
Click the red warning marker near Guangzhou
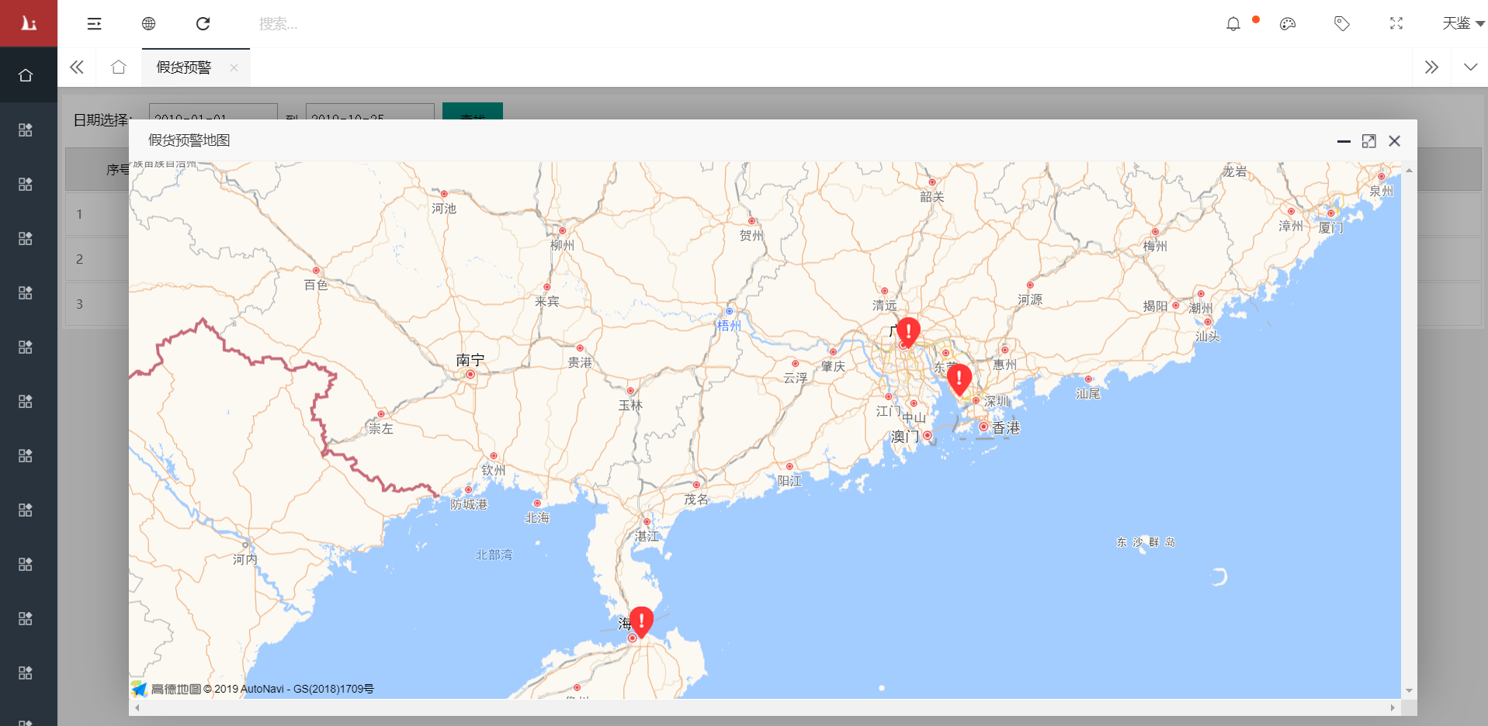coord(908,330)
